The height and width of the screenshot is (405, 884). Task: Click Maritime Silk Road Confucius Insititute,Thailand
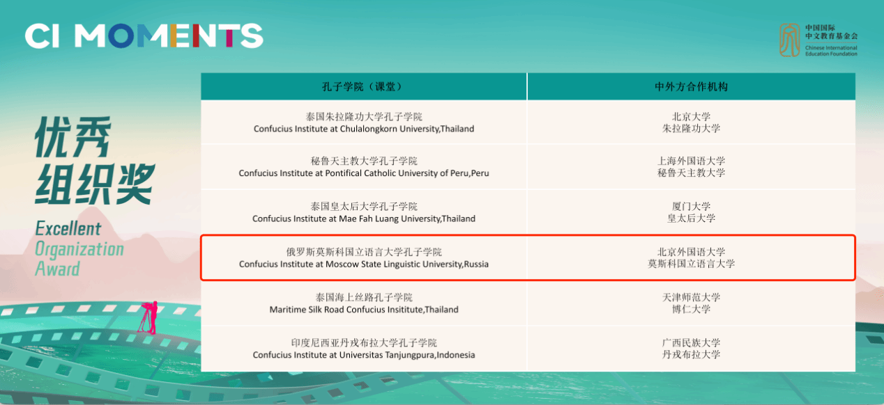364,309
